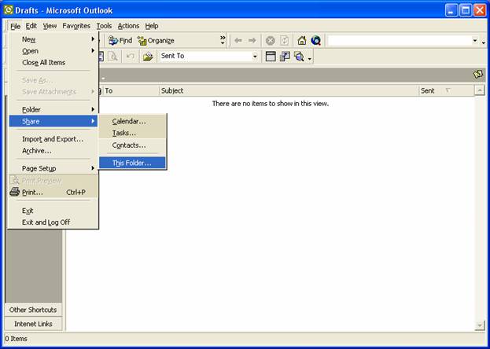Sort by the Sent column header
This screenshot has width=490, height=349.
(446, 90)
